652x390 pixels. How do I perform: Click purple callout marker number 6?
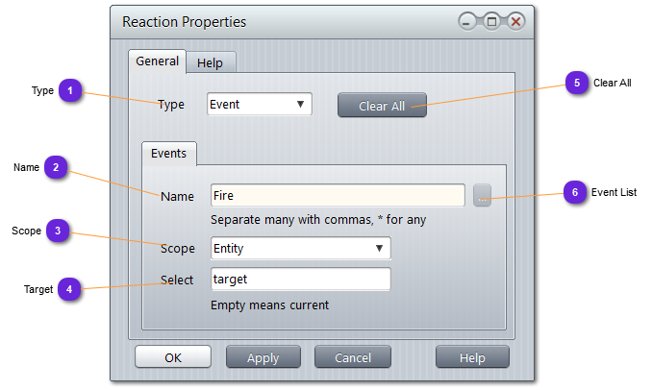coord(575,193)
